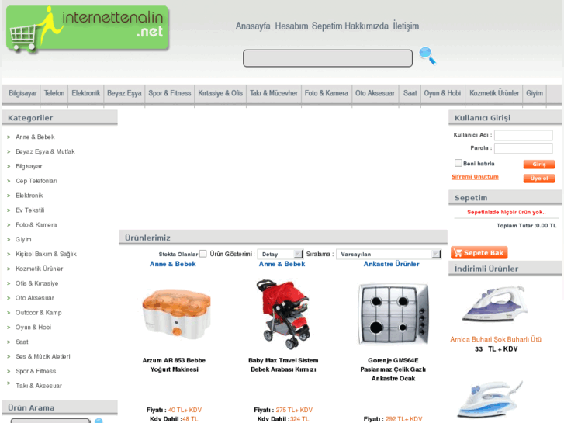The width and height of the screenshot is (564, 423).
Task: Open the Ürün Gösterimi Detay dropdown
Action: (280, 254)
